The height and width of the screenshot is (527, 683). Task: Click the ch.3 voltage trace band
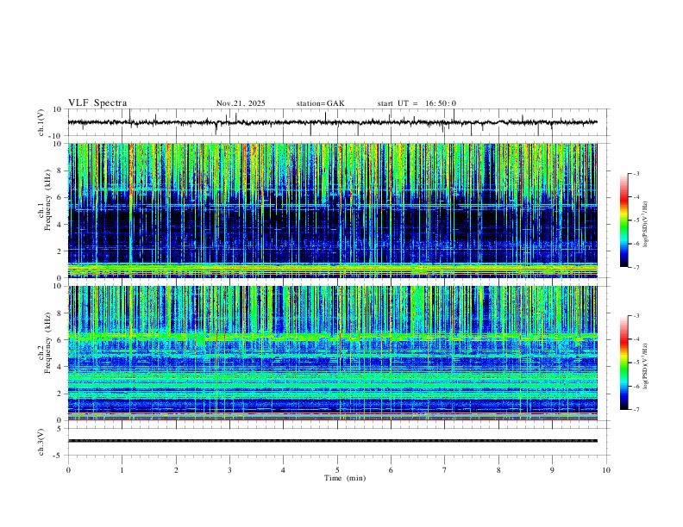(x=332, y=441)
